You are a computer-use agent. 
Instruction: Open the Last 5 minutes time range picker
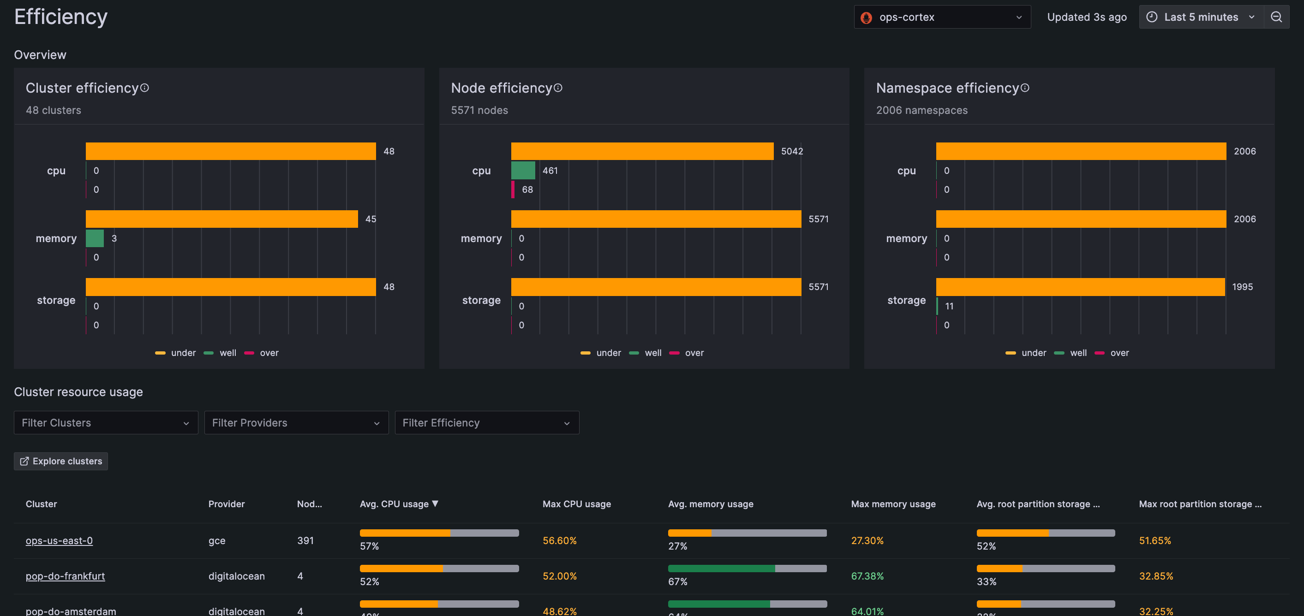(x=1201, y=17)
